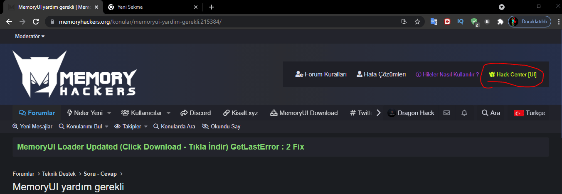Viewport: 562px width, 194px height.
Task: Open the Teknik Destek breadcrumb link
Action: (58, 174)
